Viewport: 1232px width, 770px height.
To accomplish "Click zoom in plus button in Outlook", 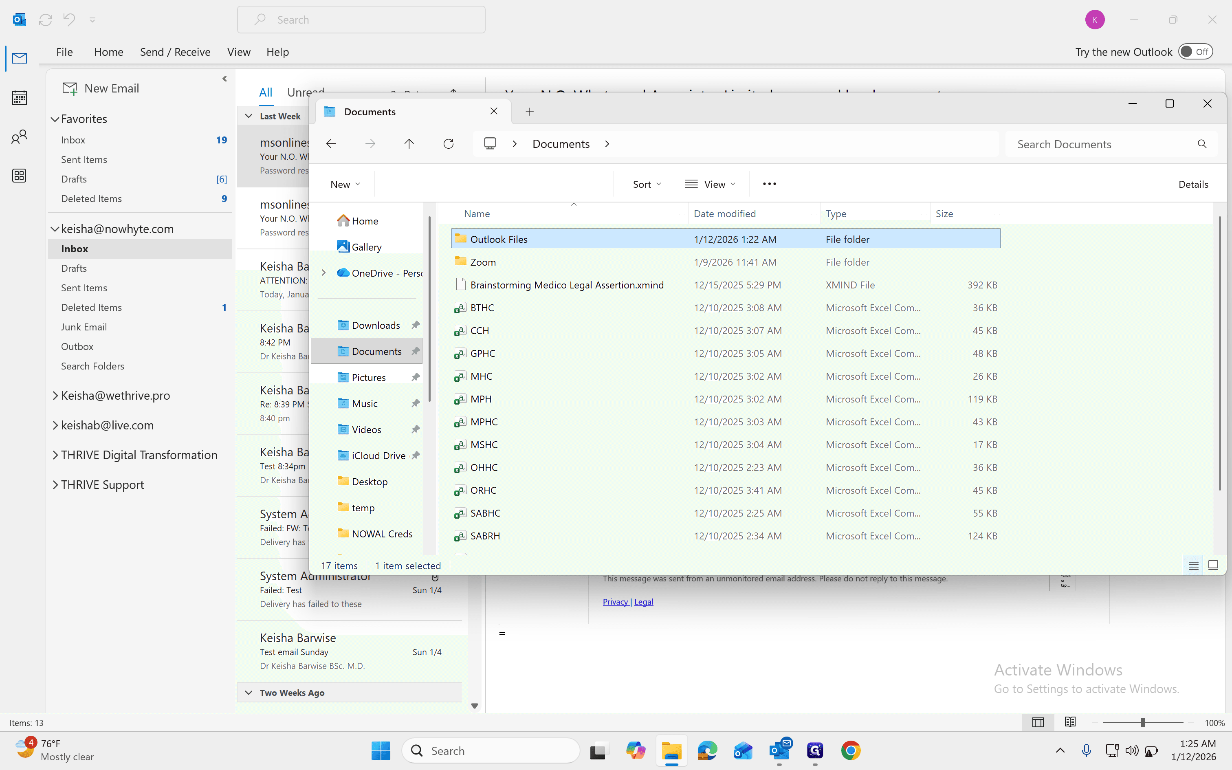I will (1191, 722).
